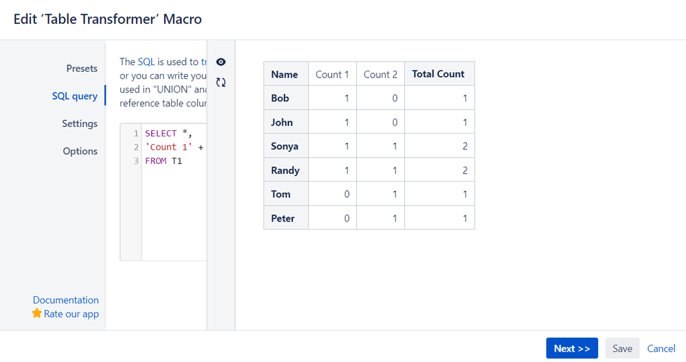686x362 pixels.
Task: Toggle the preview eye icon
Action: tap(221, 62)
